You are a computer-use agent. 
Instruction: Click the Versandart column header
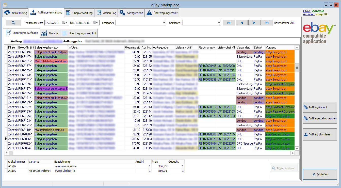coord(244,48)
